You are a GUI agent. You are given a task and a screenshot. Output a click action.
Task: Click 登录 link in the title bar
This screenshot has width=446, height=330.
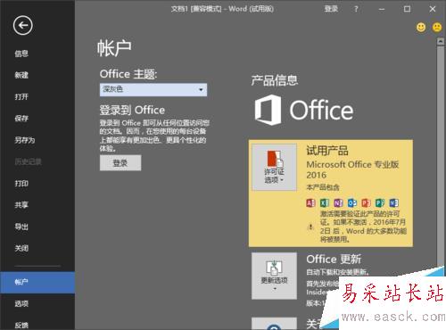click(331, 9)
